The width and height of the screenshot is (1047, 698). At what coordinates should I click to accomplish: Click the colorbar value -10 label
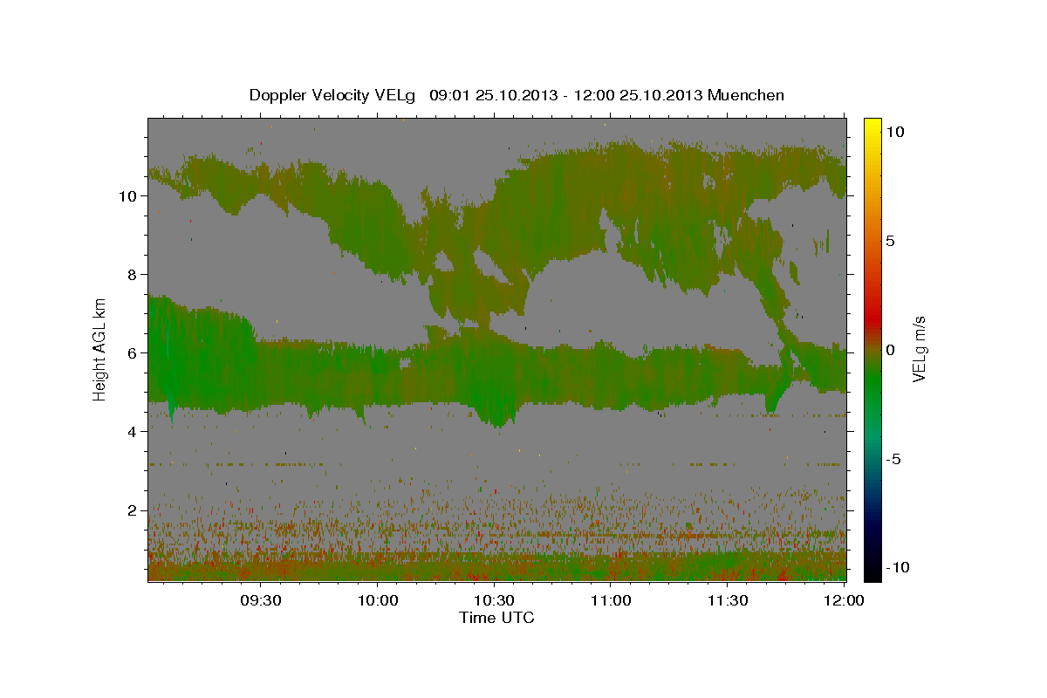pyautogui.click(x=898, y=568)
